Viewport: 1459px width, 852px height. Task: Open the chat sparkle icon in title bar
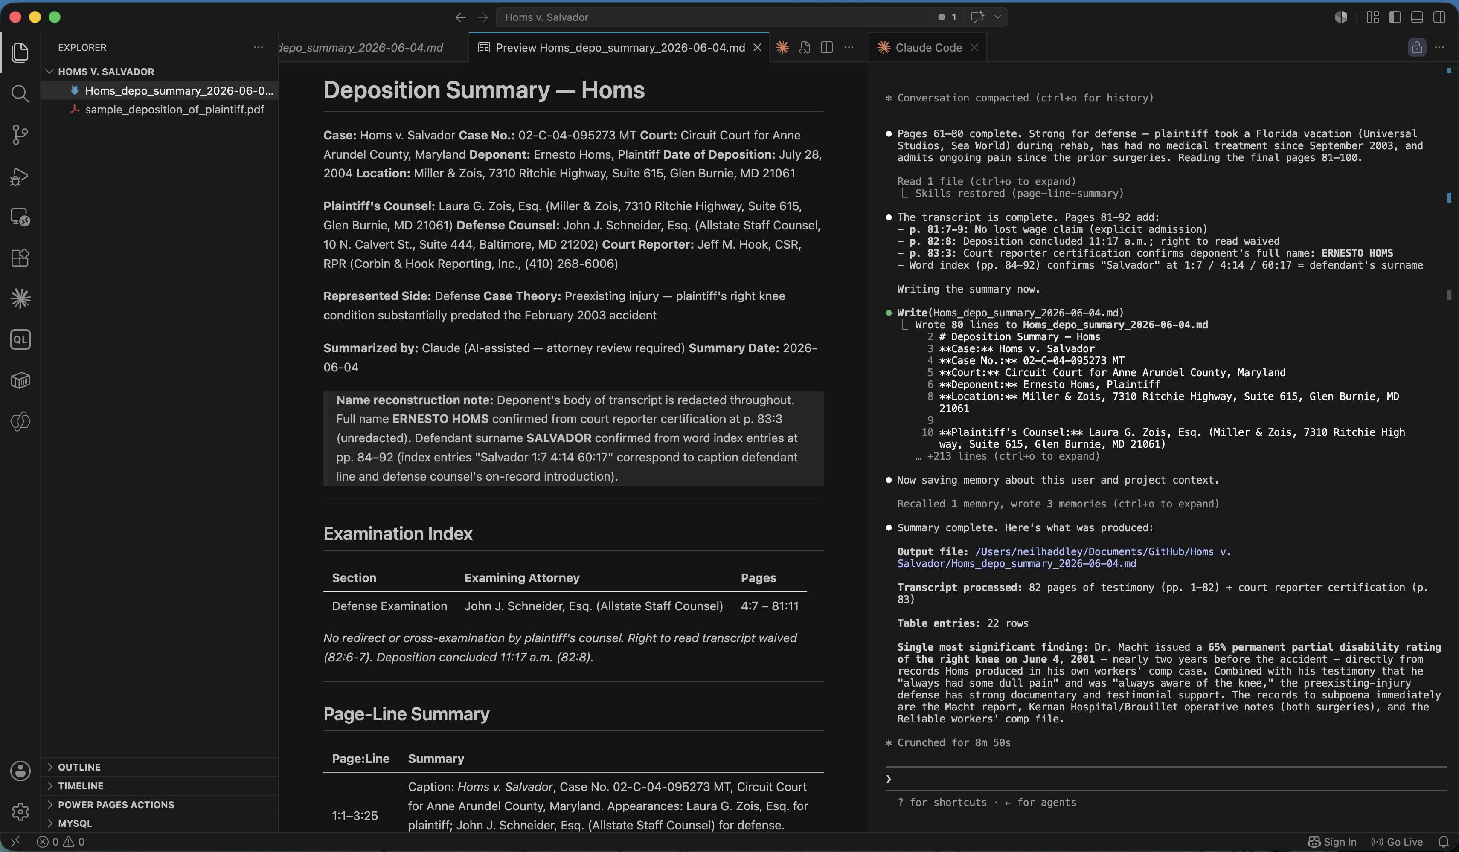[x=977, y=17]
